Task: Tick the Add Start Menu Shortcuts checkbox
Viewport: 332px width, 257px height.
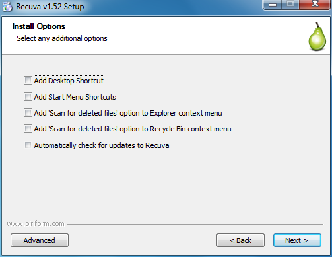Action: point(28,97)
